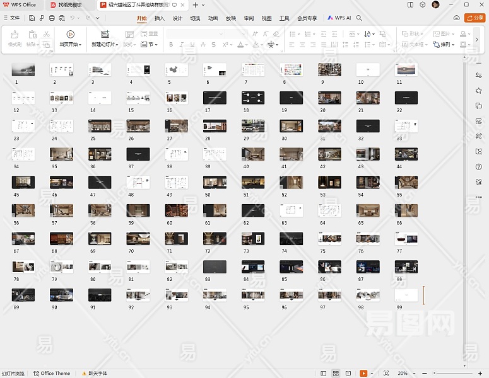489x378 pixels.
Task: Click the WPS AI button
Action: (339, 18)
